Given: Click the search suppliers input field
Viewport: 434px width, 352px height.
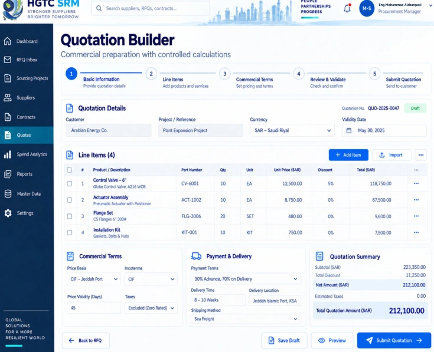Looking at the screenshot, I should click(x=151, y=8).
